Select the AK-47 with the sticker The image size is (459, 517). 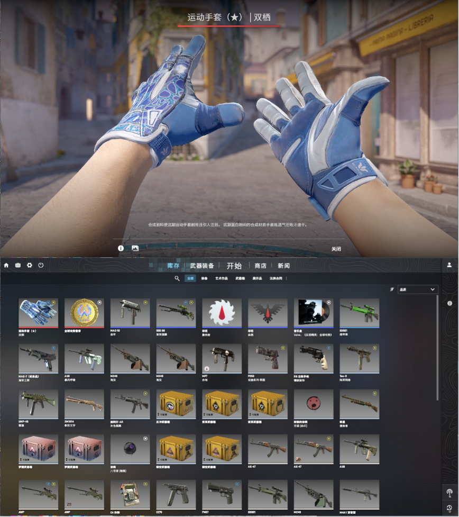(314, 449)
